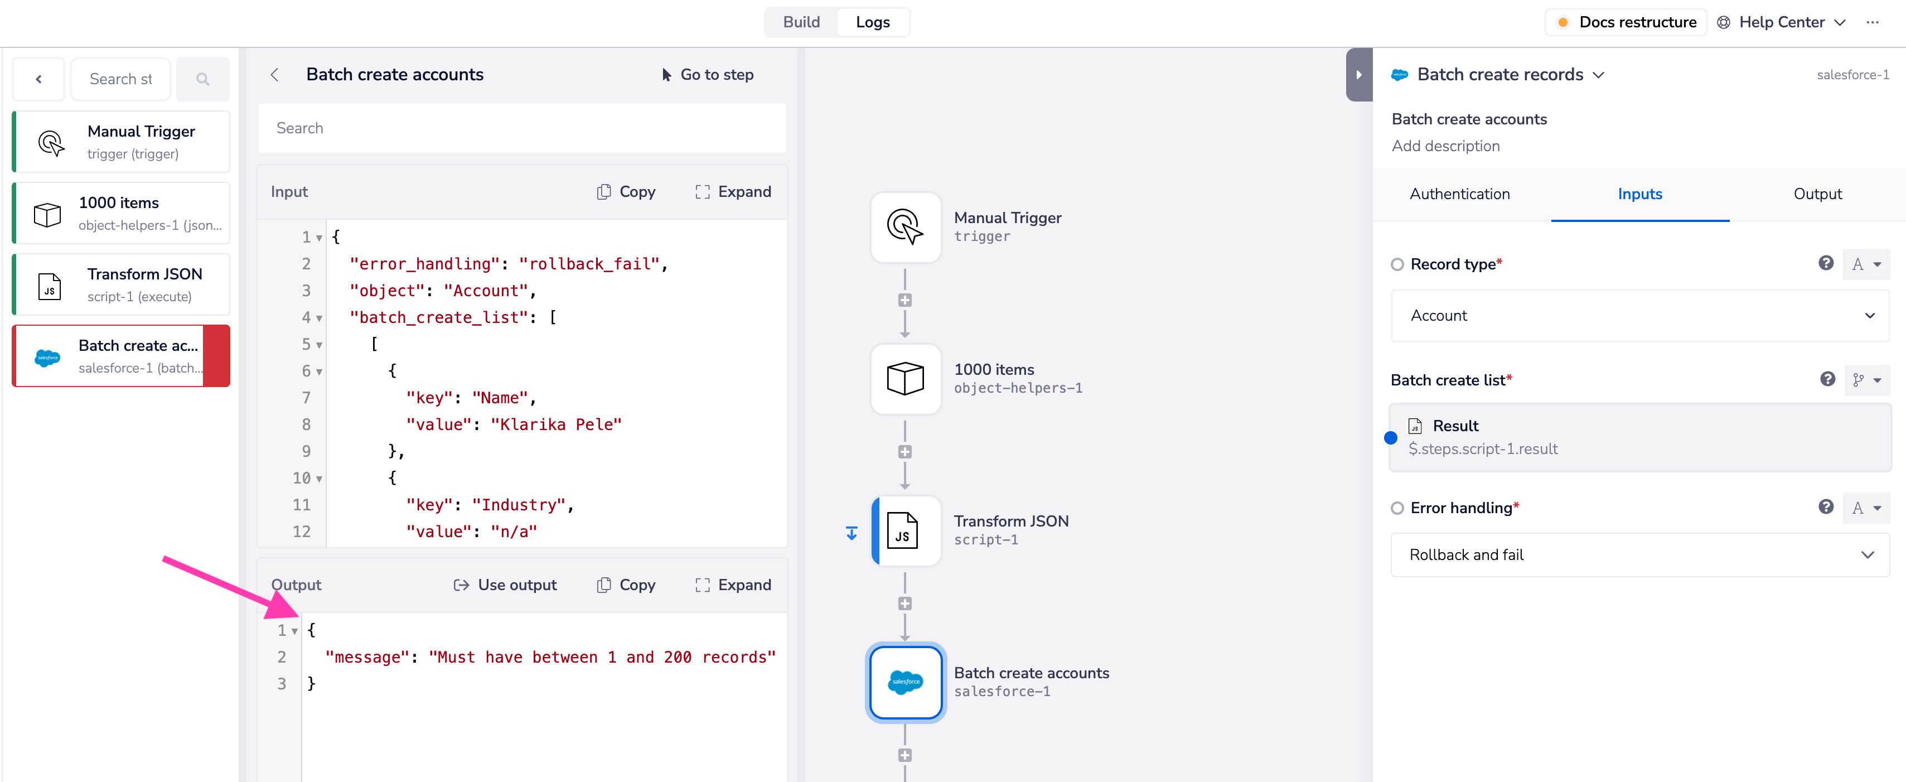The image size is (1906, 782).
Task: Click the help icon beside Error handling
Action: [x=1825, y=507]
